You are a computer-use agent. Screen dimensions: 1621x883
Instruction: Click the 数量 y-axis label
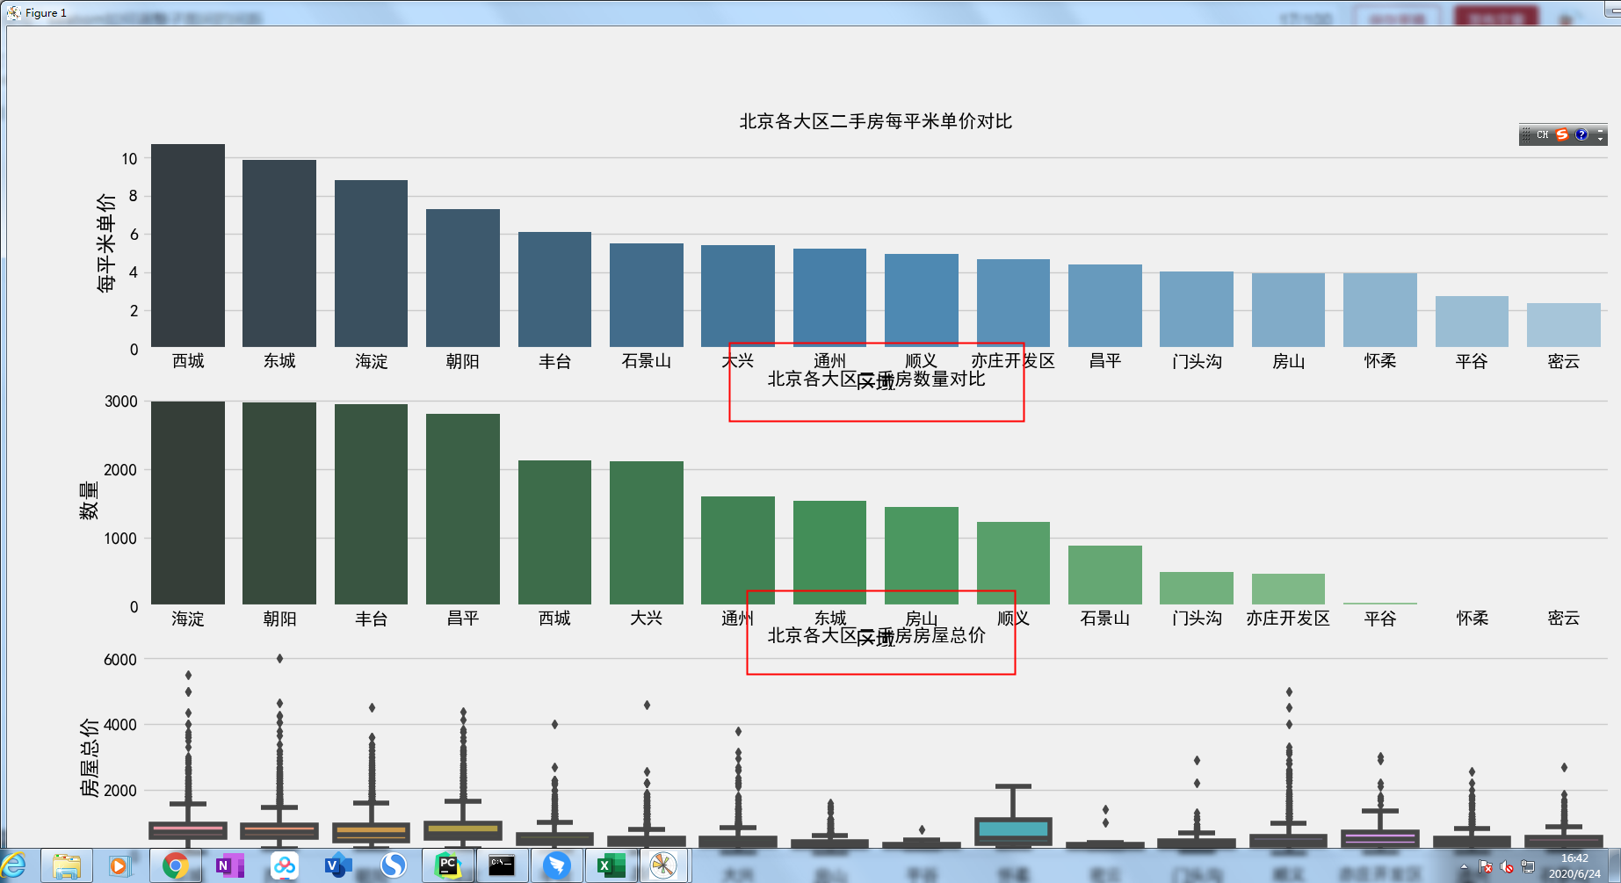(x=89, y=501)
